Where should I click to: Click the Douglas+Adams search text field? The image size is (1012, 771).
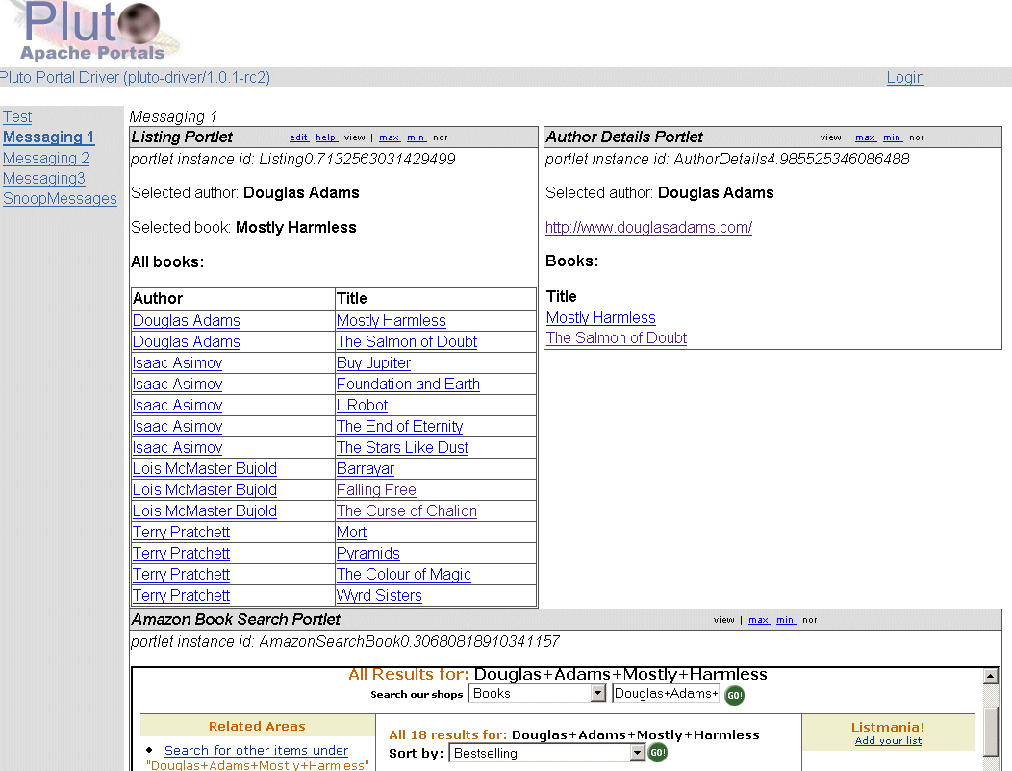coord(666,693)
